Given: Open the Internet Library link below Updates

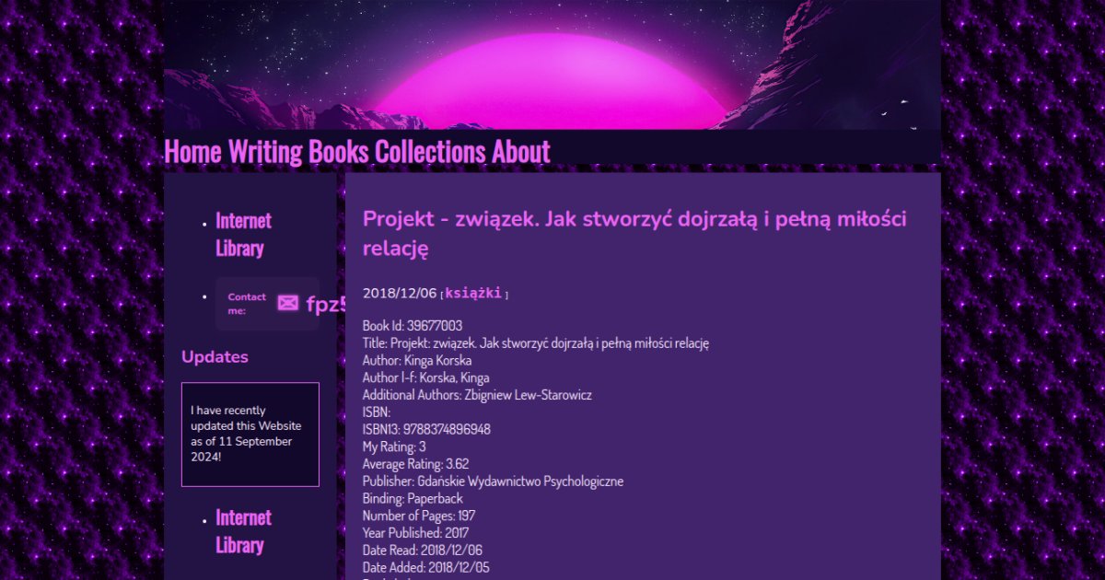Looking at the screenshot, I should [x=243, y=530].
